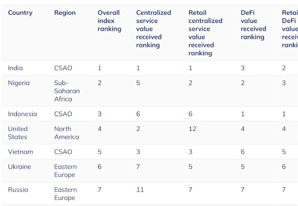Click the DeFi value received ranking header
The image size is (298, 206).
253,25
